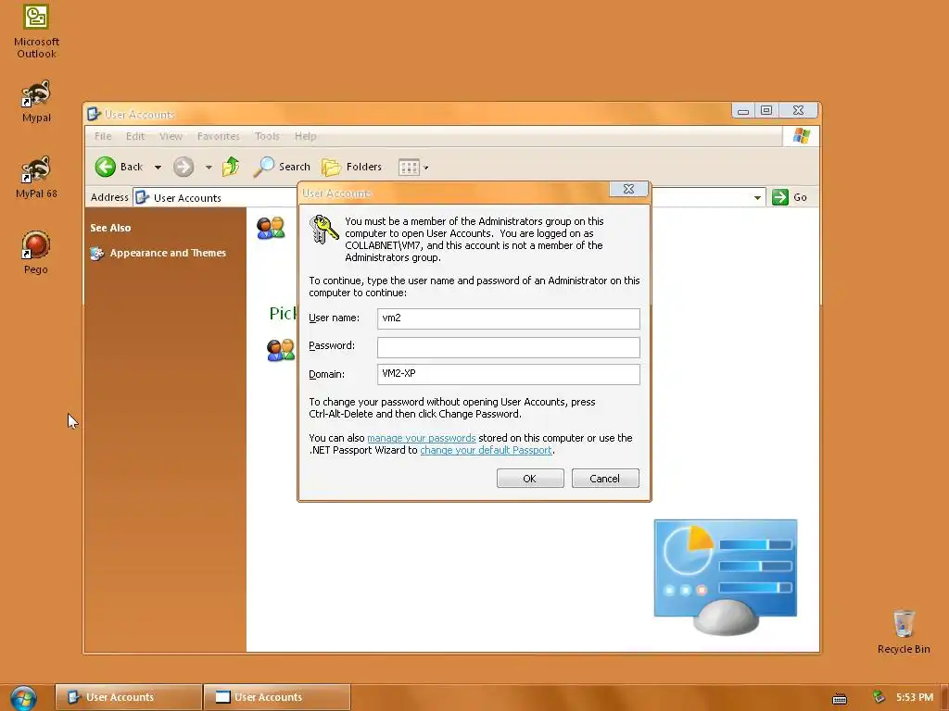Switch to second User Accounts taskbar button
This screenshot has height=711, width=949.
(276, 697)
